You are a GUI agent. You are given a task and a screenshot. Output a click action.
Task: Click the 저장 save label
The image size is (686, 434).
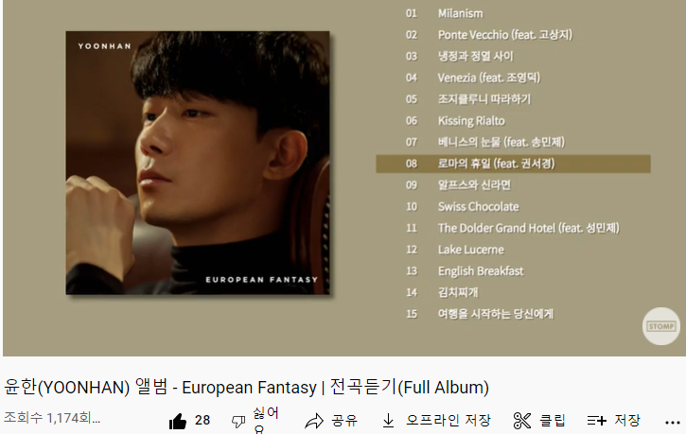click(x=627, y=420)
